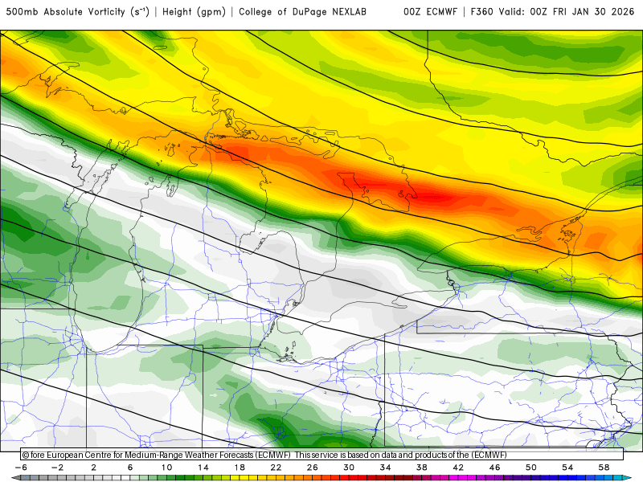Click the '2' color scale label
Viewport: 643px width, 482px height.
(94, 468)
